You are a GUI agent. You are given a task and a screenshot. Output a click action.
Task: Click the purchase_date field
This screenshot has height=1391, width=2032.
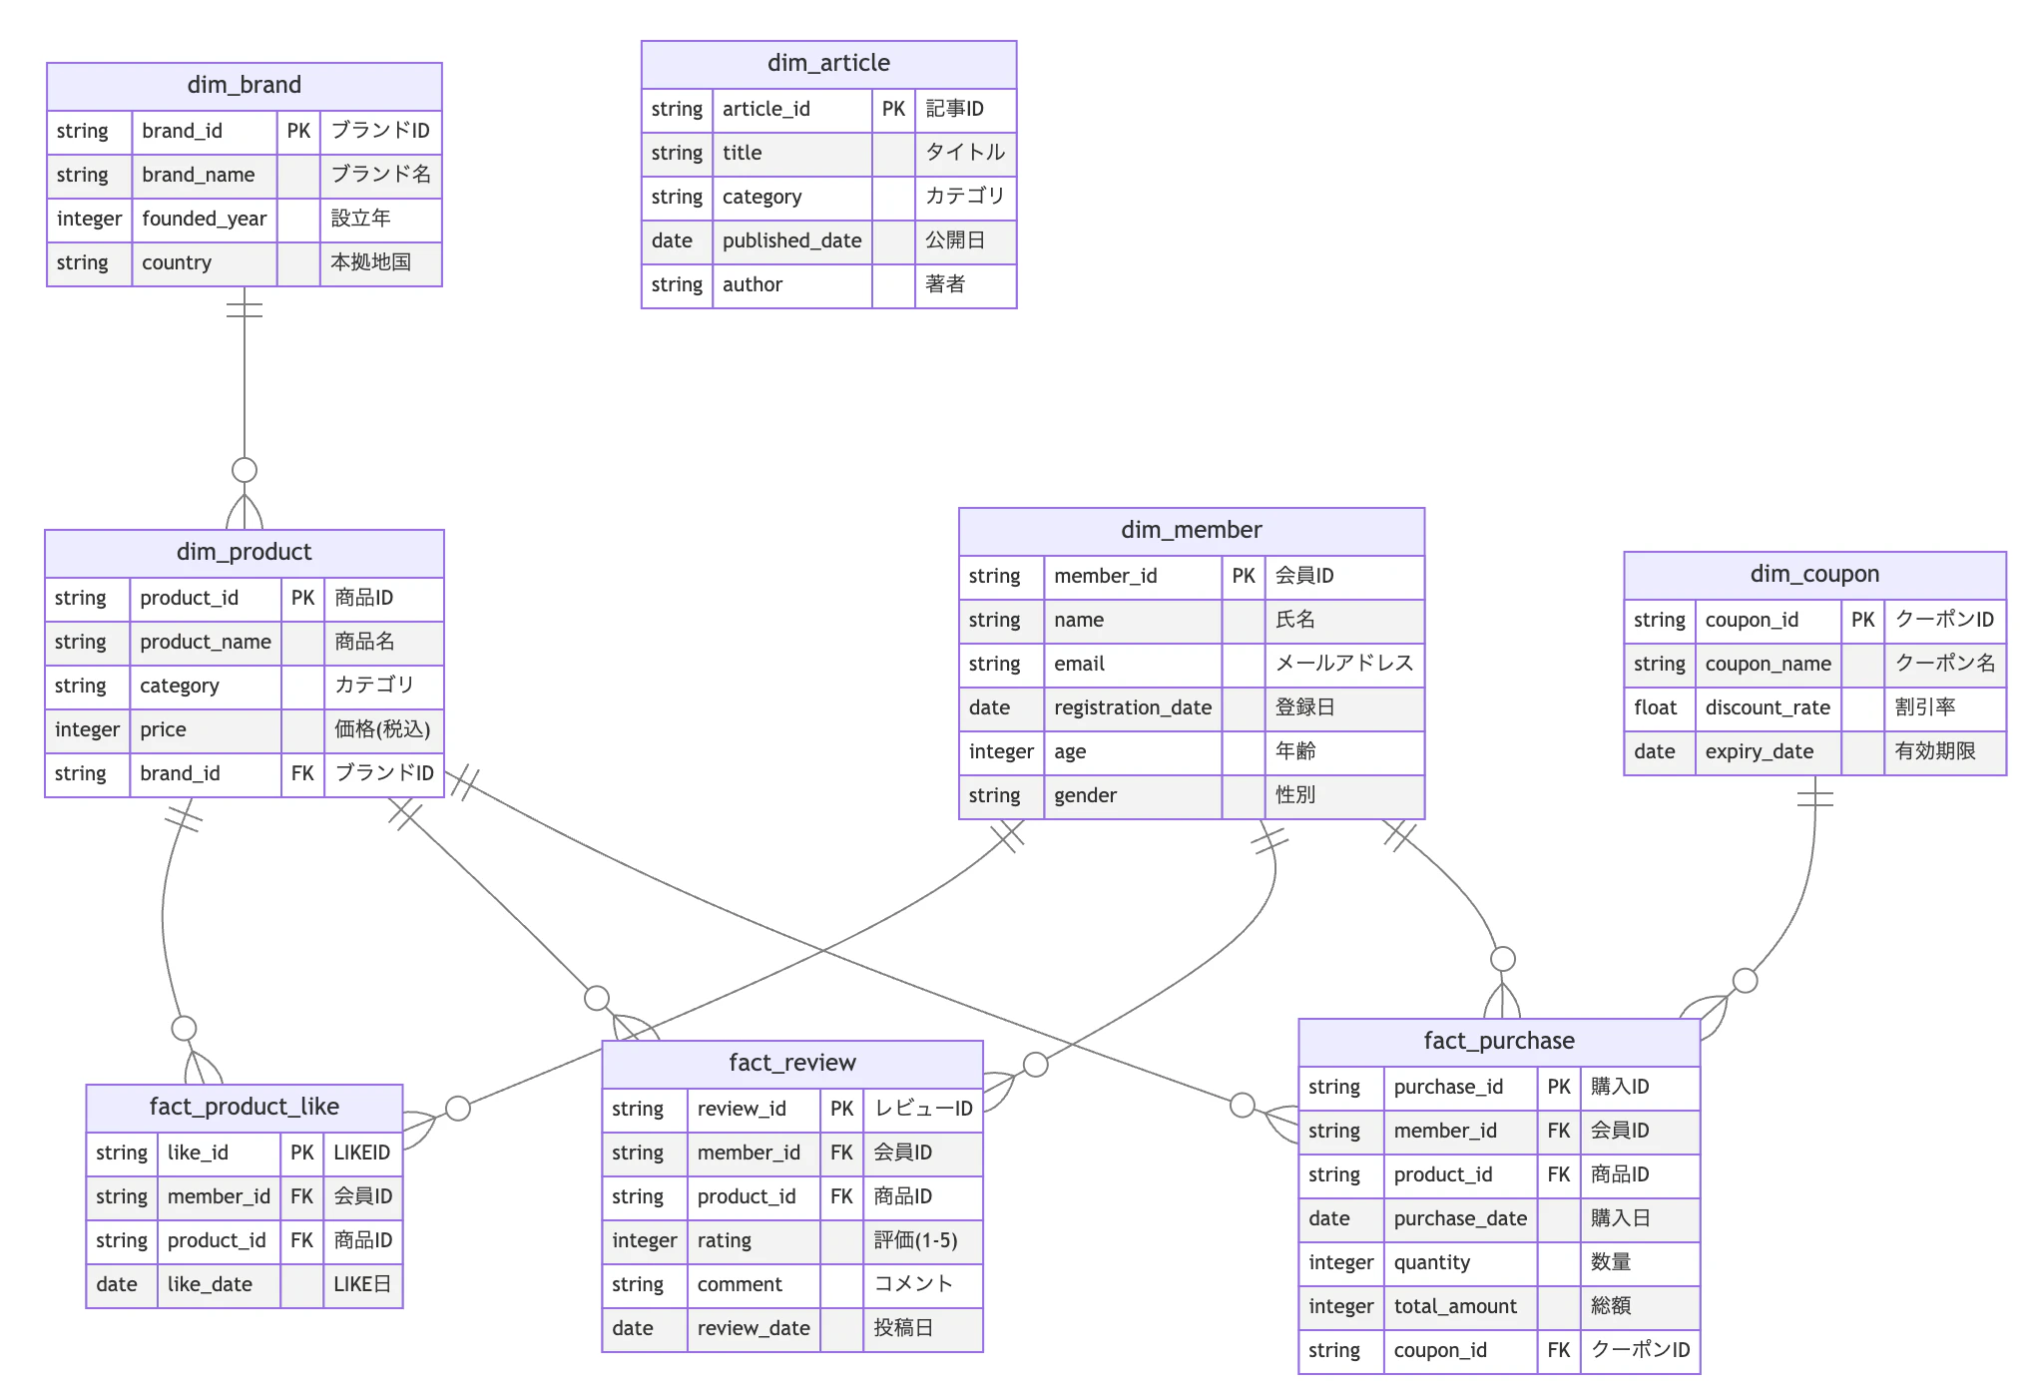tap(1460, 1218)
